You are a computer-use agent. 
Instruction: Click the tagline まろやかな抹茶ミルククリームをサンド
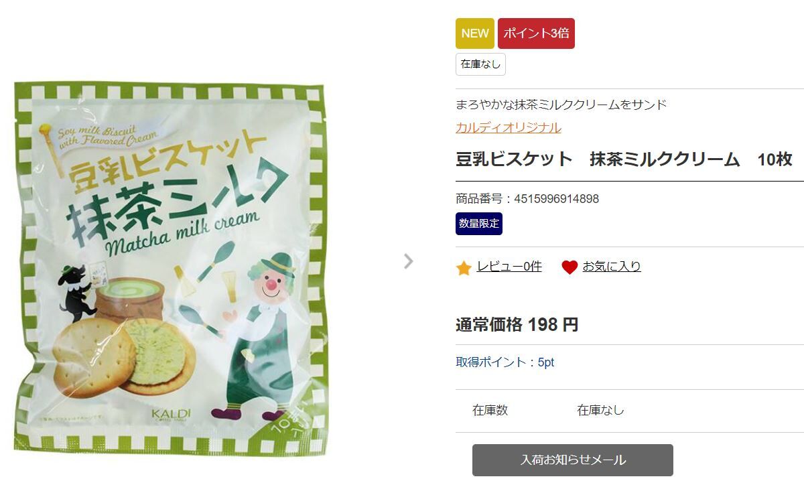[561, 105]
